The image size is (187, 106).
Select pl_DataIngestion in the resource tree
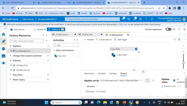29,51
